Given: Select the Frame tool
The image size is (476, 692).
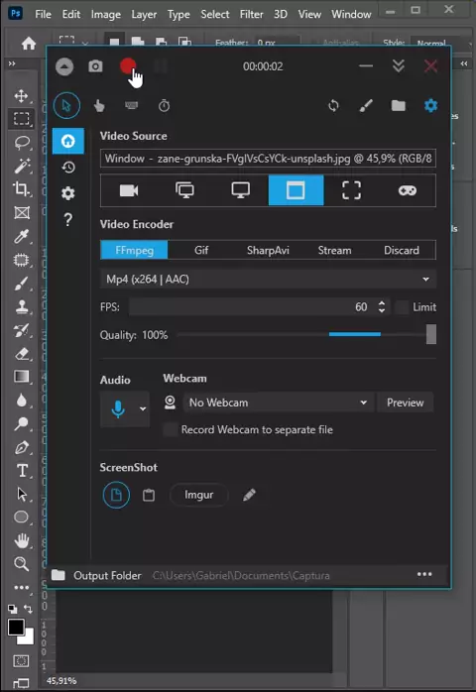Looking at the screenshot, I should 21,213.
